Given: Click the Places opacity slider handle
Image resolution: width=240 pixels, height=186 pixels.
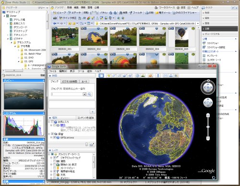Looking at the screenshot, I should point(86,144).
